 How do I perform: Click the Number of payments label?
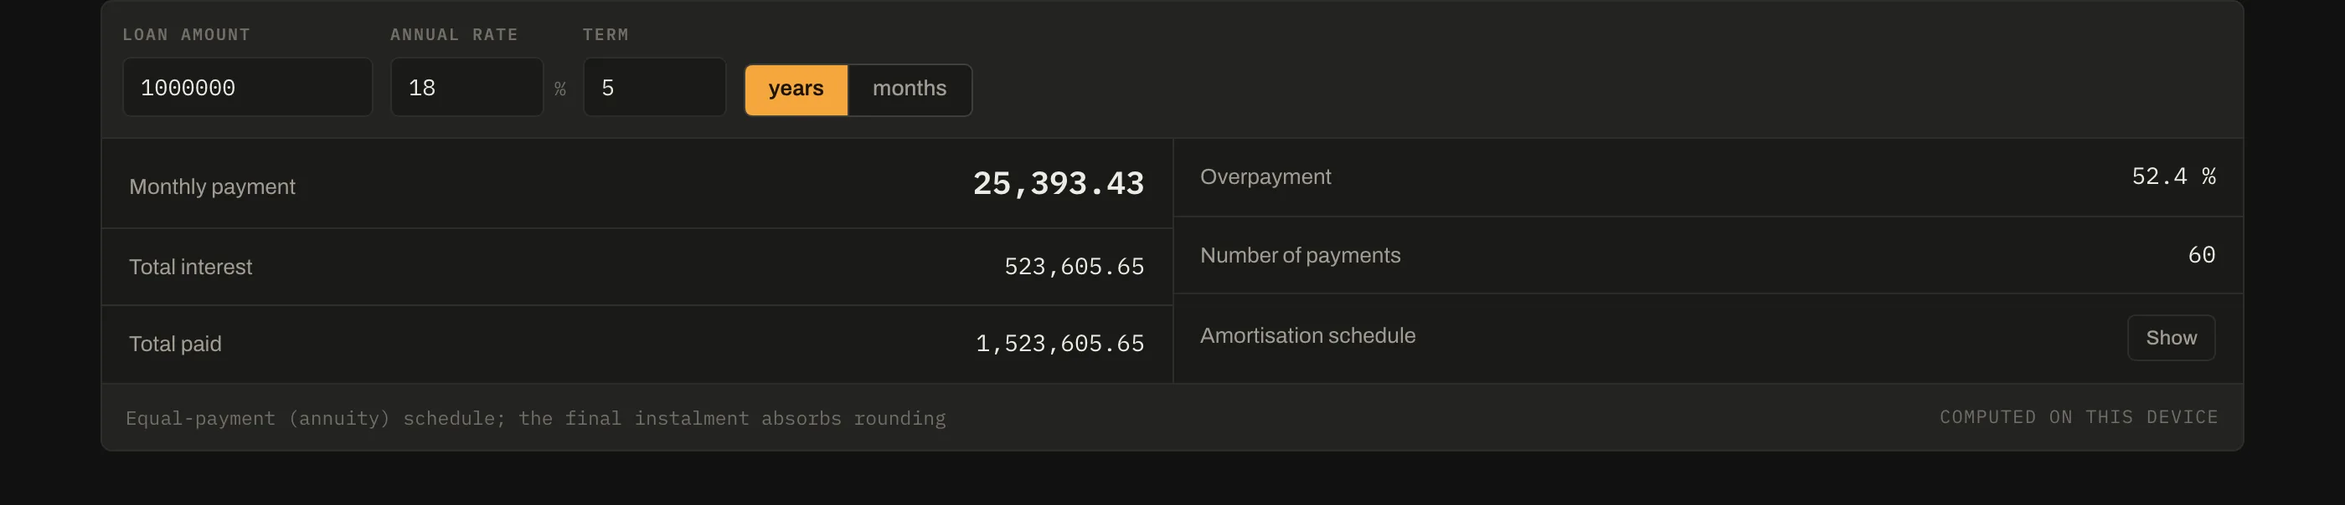[x=1300, y=256]
